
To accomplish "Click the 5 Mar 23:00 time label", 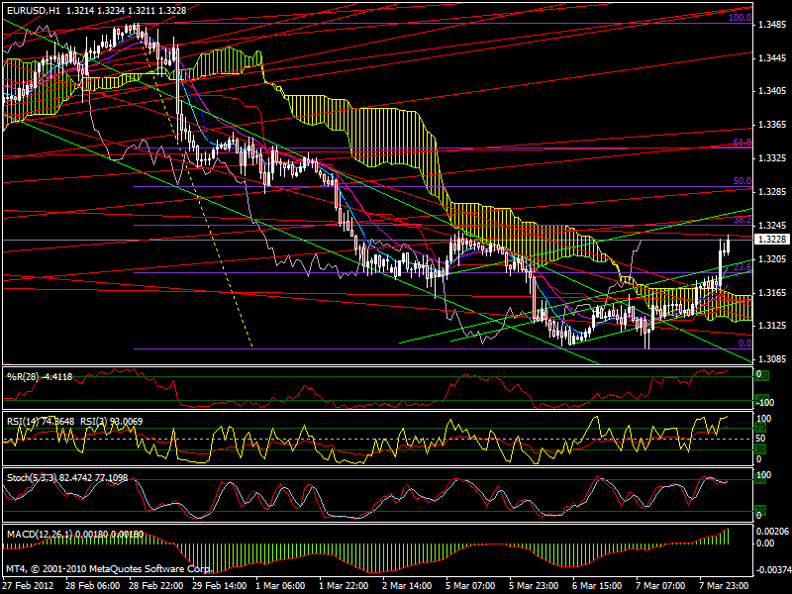I will click(534, 586).
